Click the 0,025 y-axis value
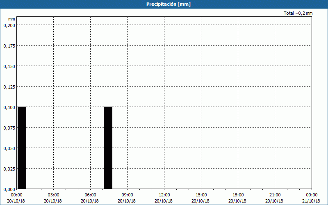The height and width of the screenshot is (205, 328). pos(9,169)
